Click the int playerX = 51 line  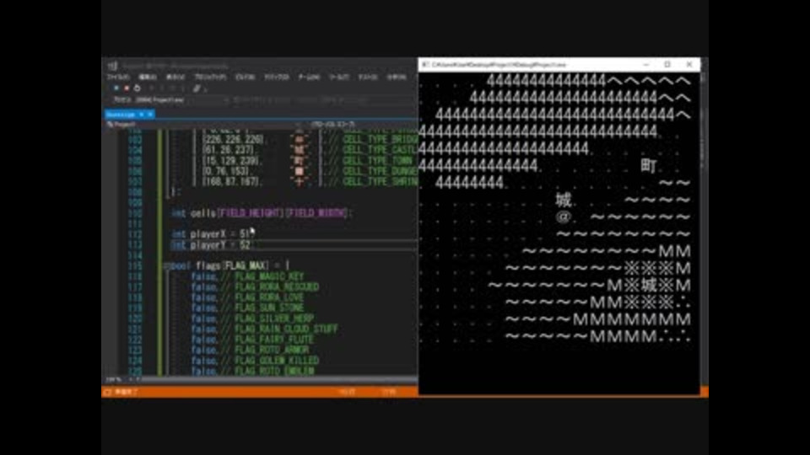coord(212,234)
